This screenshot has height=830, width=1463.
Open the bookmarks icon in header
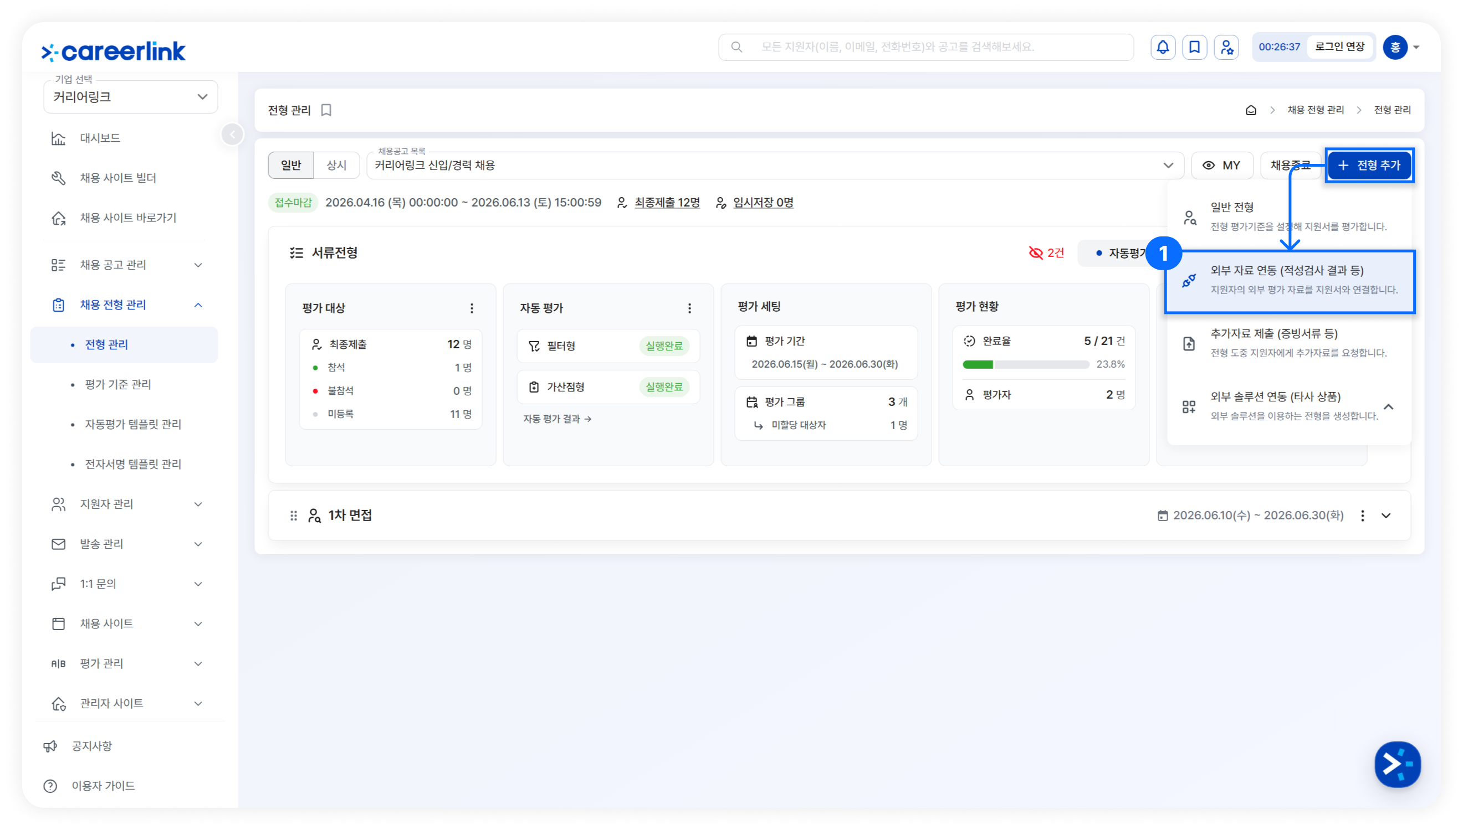click(1194, 47)
